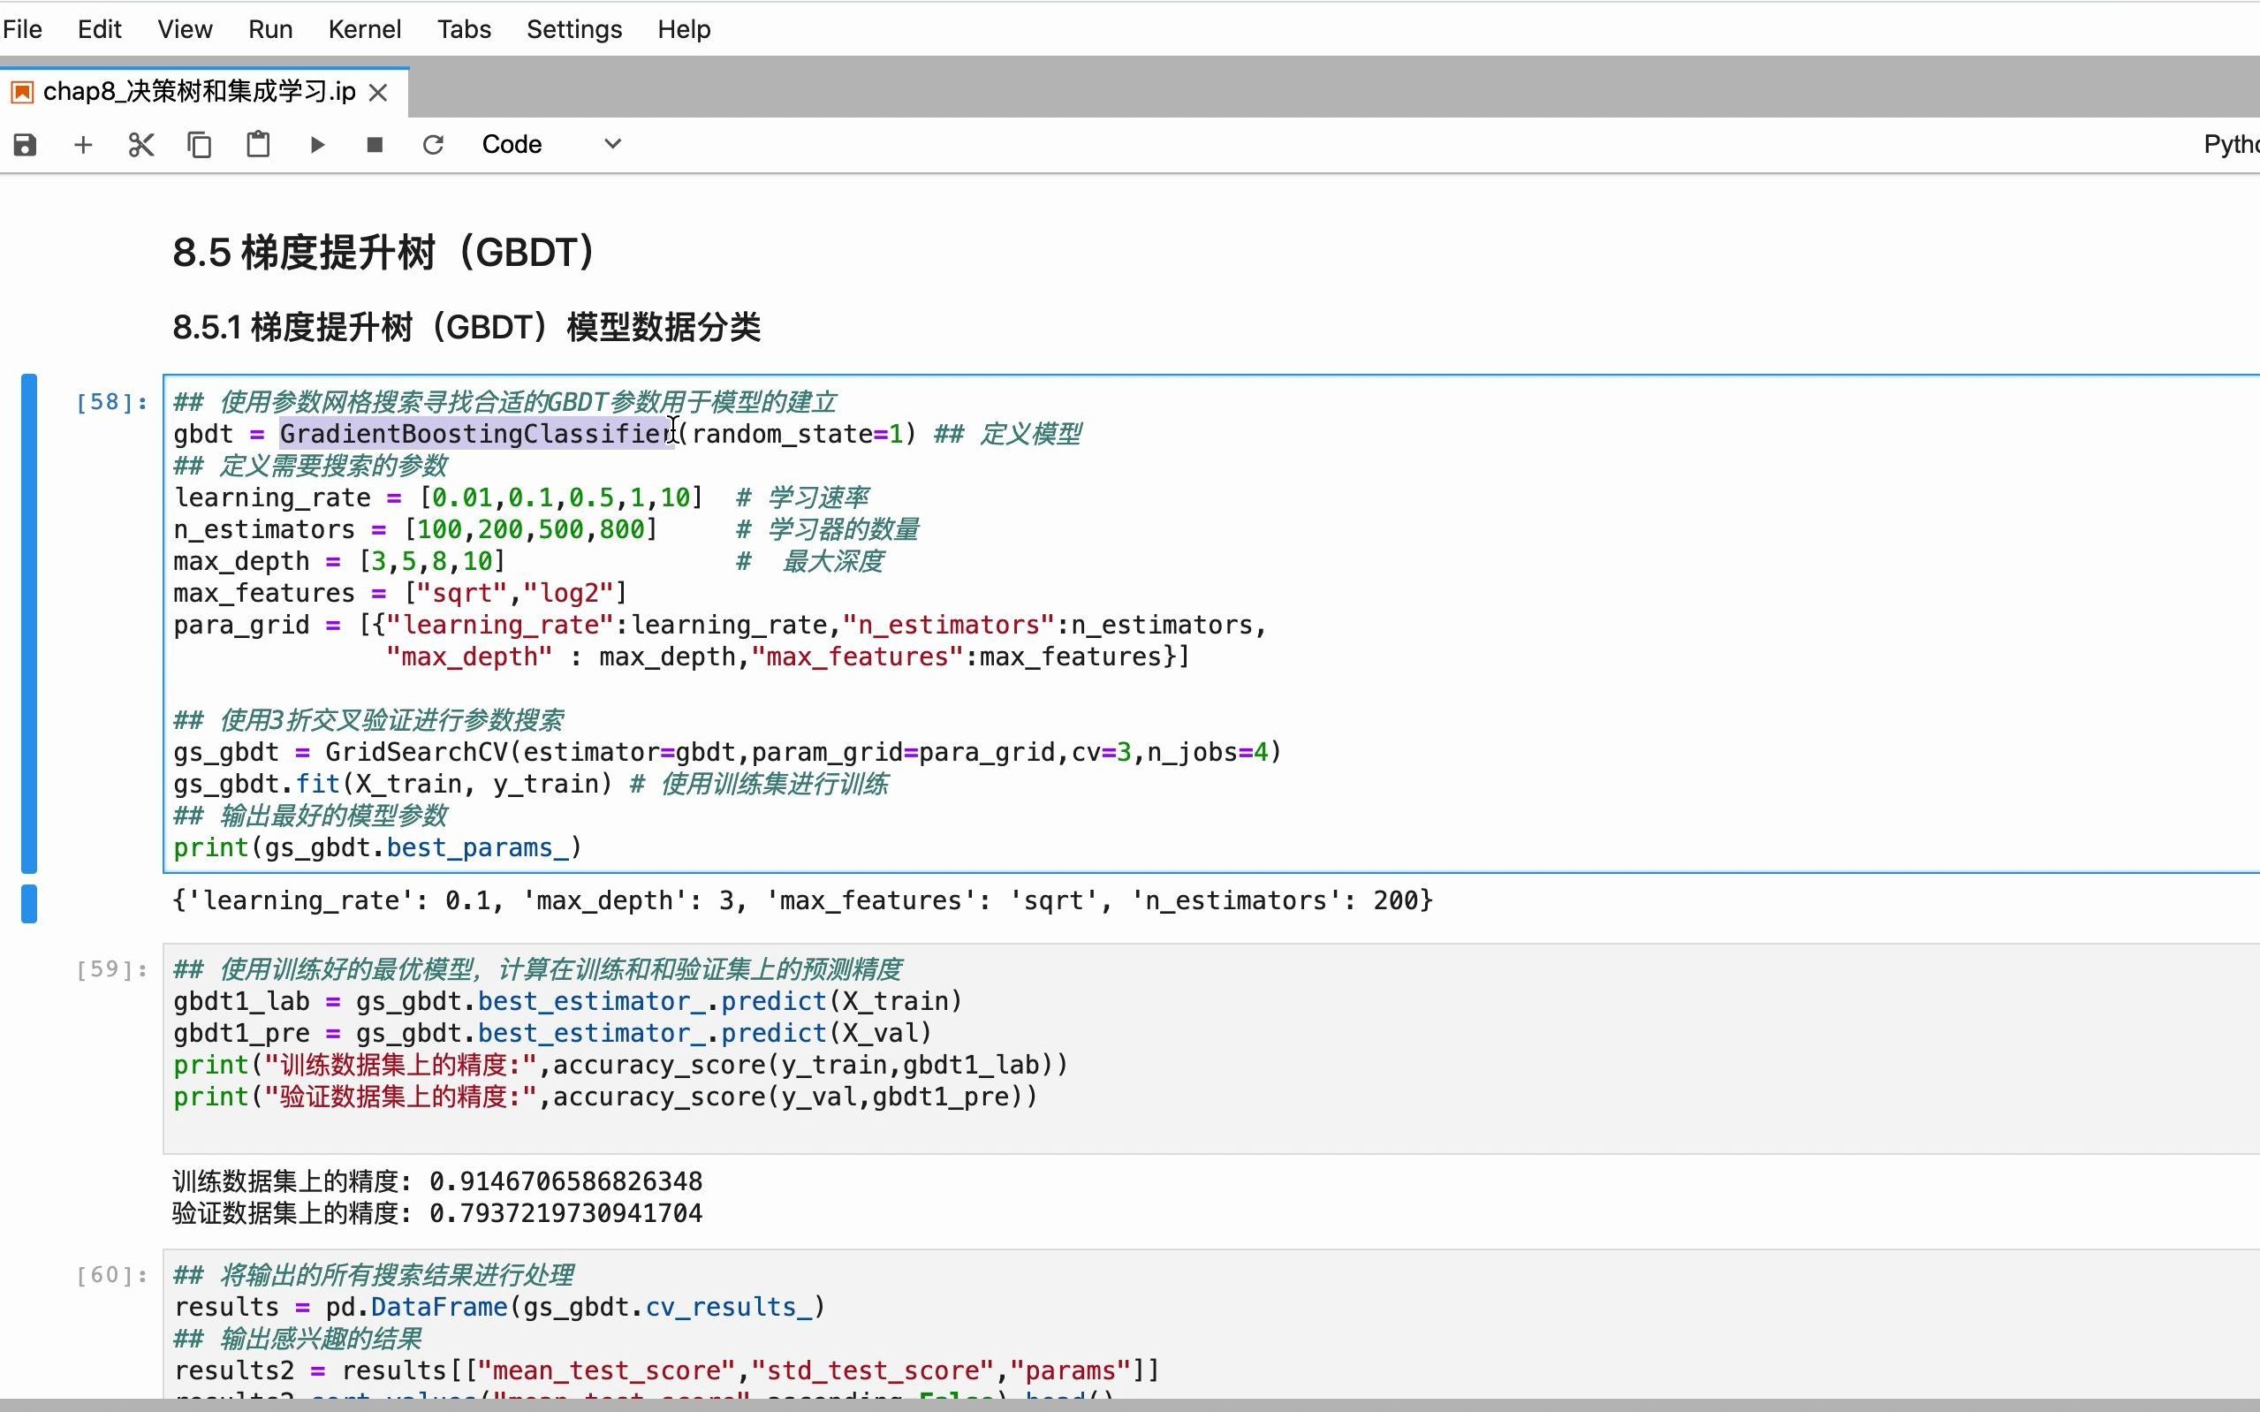Click the results = pd.DataFrame line
The image size is (2260, 1412).
pyautogui.click(x=499, y=1308)
